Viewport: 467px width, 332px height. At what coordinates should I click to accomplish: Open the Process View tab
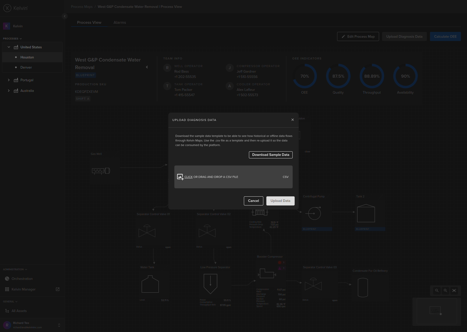89,23
